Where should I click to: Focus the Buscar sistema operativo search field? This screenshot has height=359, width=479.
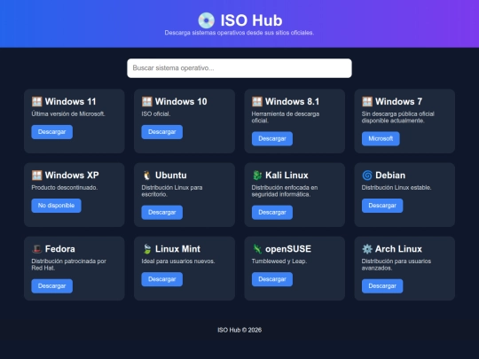pos(239,68)
